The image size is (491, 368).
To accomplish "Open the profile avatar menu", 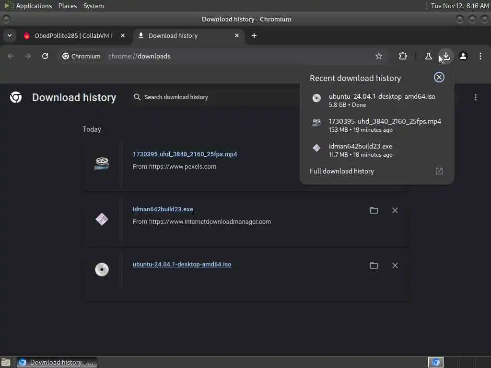I will (x=463, y=56).
